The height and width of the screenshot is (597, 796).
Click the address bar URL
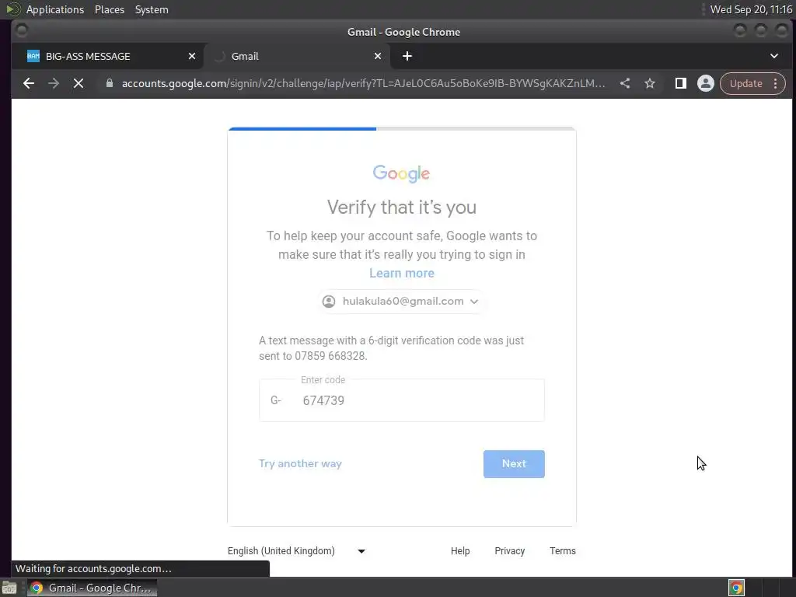point(363,83)
